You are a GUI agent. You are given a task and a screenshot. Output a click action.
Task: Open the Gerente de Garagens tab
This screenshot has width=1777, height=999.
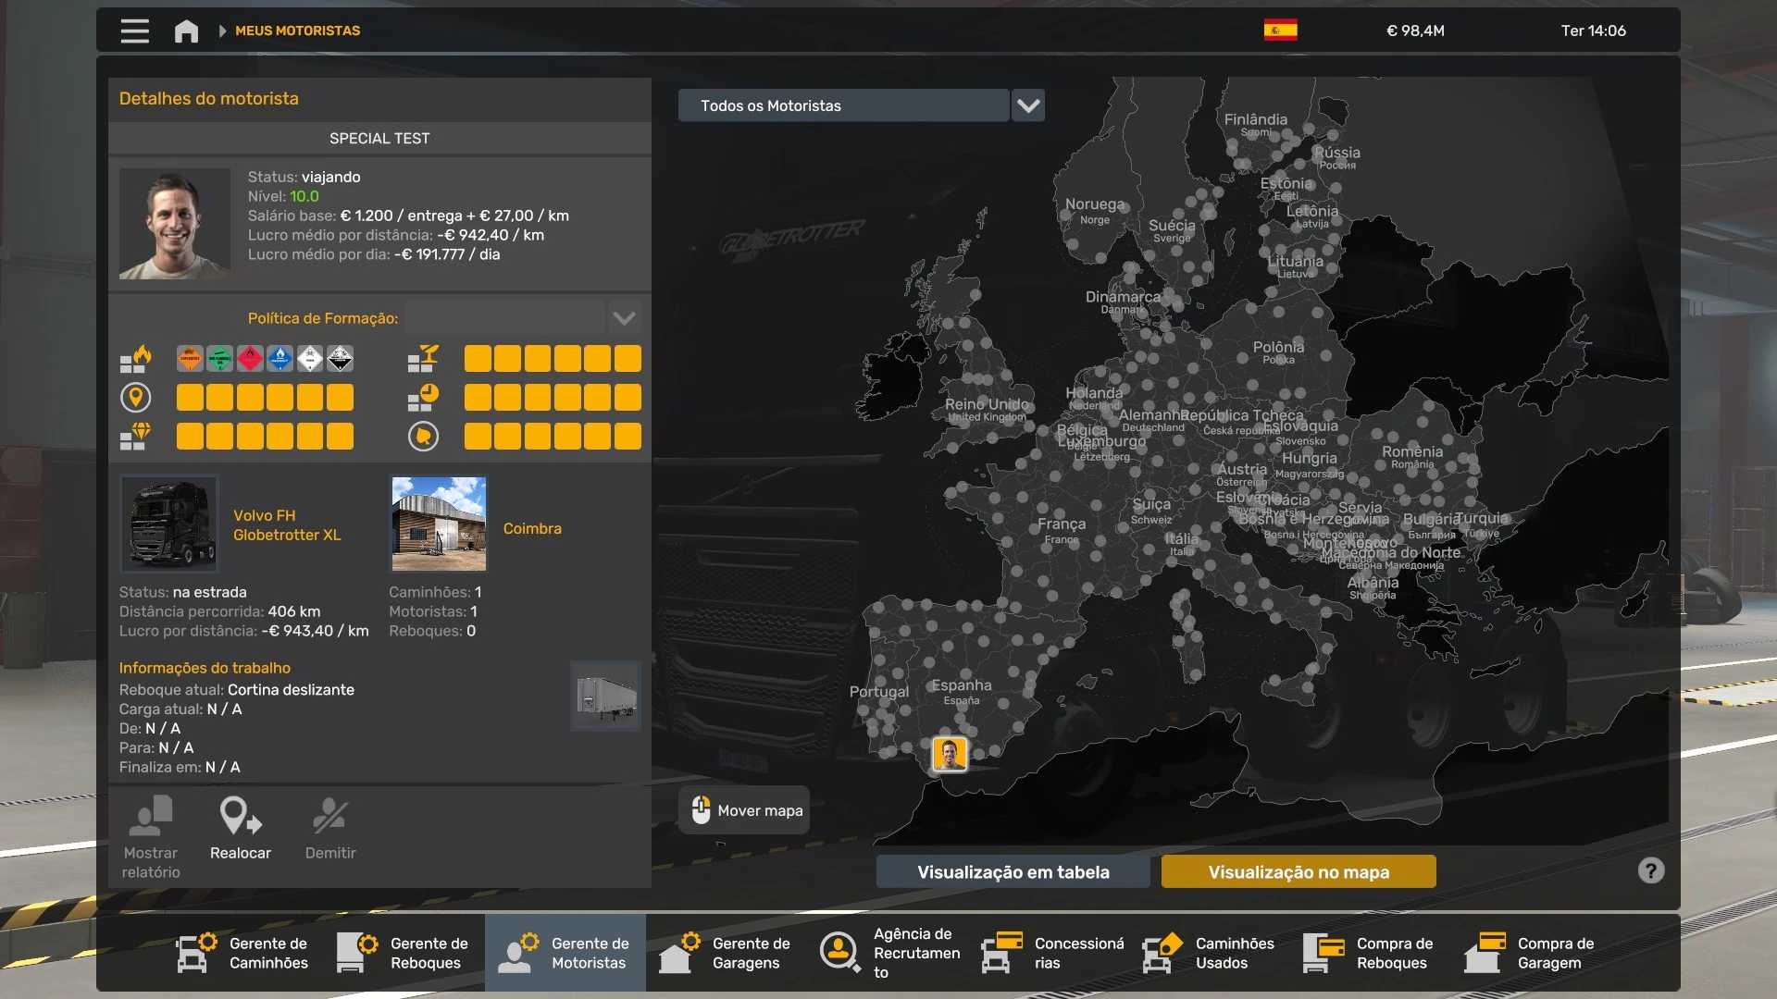(x=727, y=953)
